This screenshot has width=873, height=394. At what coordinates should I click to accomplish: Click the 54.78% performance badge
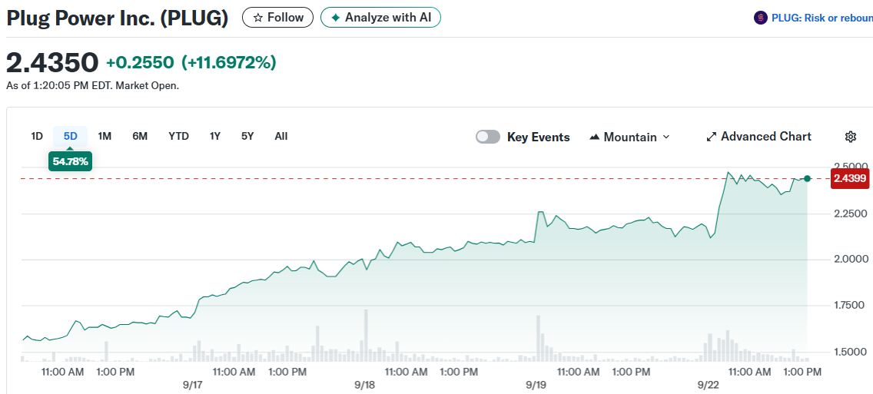click(70, 161)
